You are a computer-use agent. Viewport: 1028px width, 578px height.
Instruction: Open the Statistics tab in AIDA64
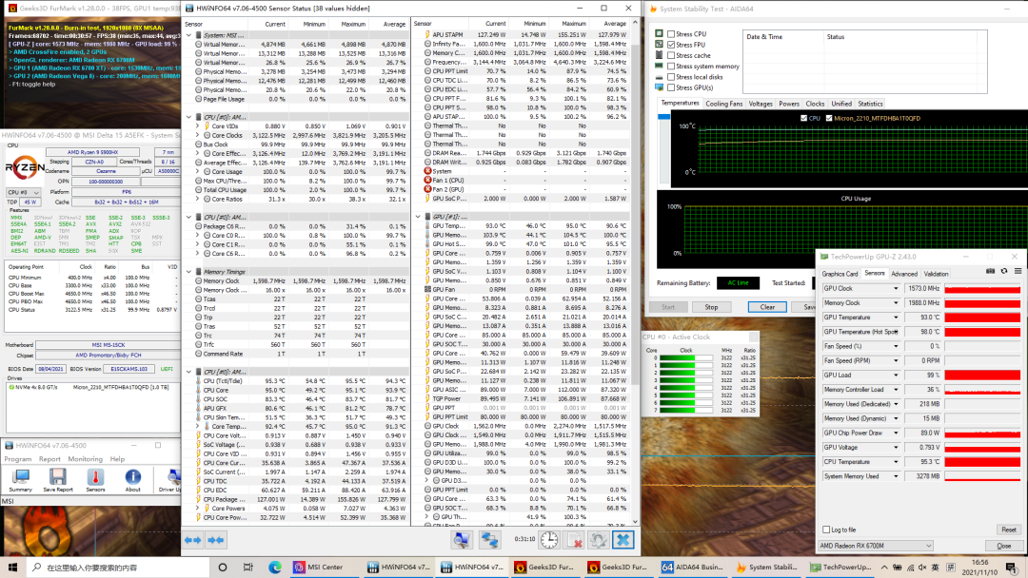pos(870,104)
